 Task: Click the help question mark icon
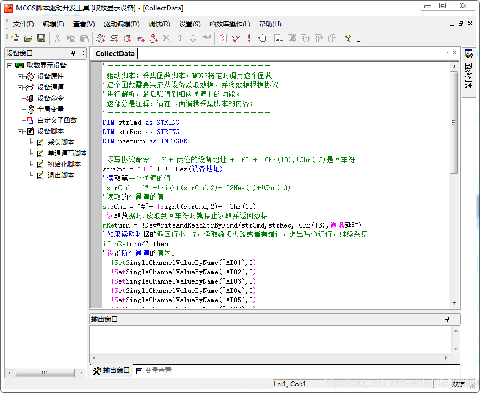tap(347, 38)
